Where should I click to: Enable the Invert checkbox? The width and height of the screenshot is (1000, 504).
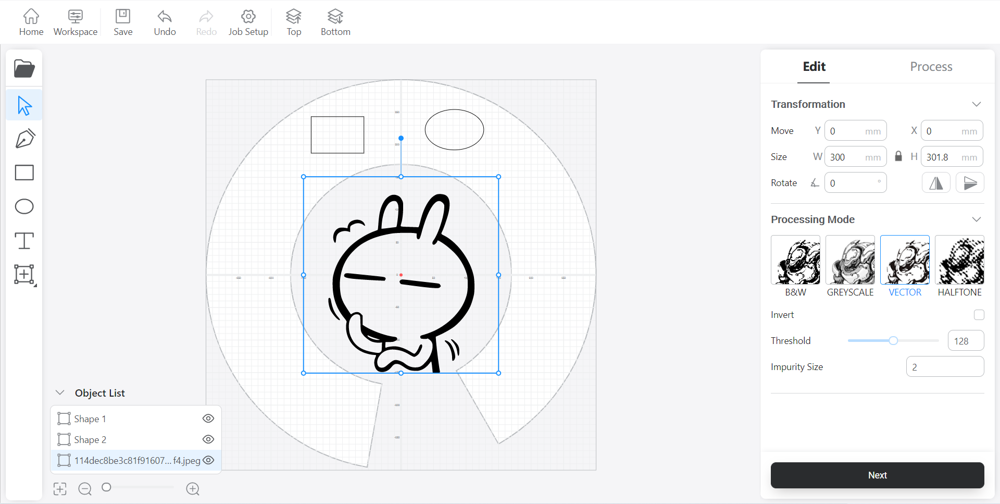pyautogui.click(x=979, y=315)
